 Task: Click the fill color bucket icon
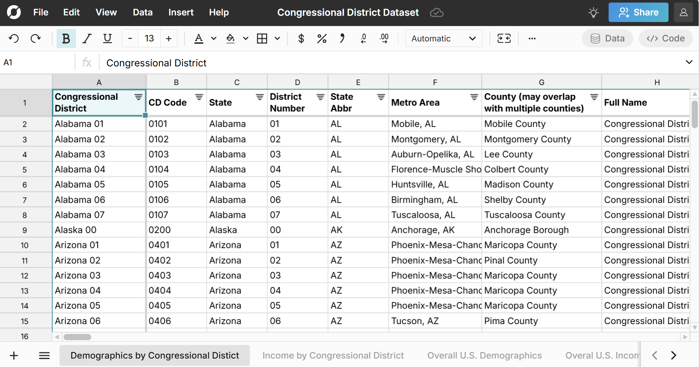230,38
